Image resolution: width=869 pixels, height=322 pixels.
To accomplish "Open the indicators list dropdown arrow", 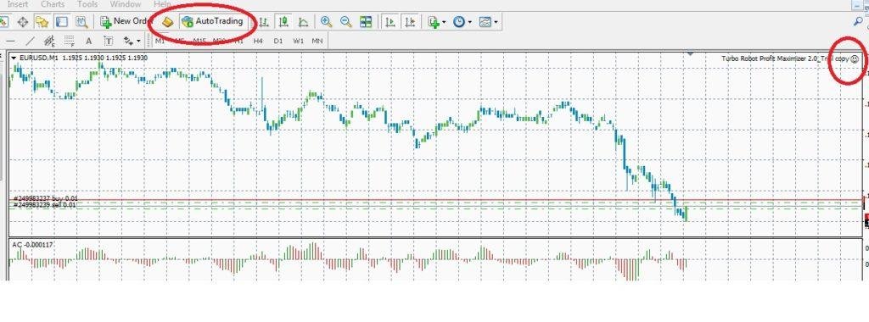I will (444, 22).
